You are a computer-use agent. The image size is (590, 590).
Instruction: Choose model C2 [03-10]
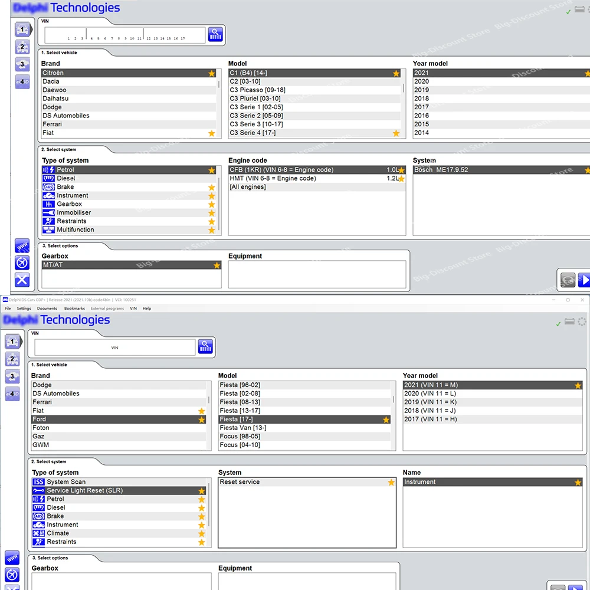tap(315, 81)
